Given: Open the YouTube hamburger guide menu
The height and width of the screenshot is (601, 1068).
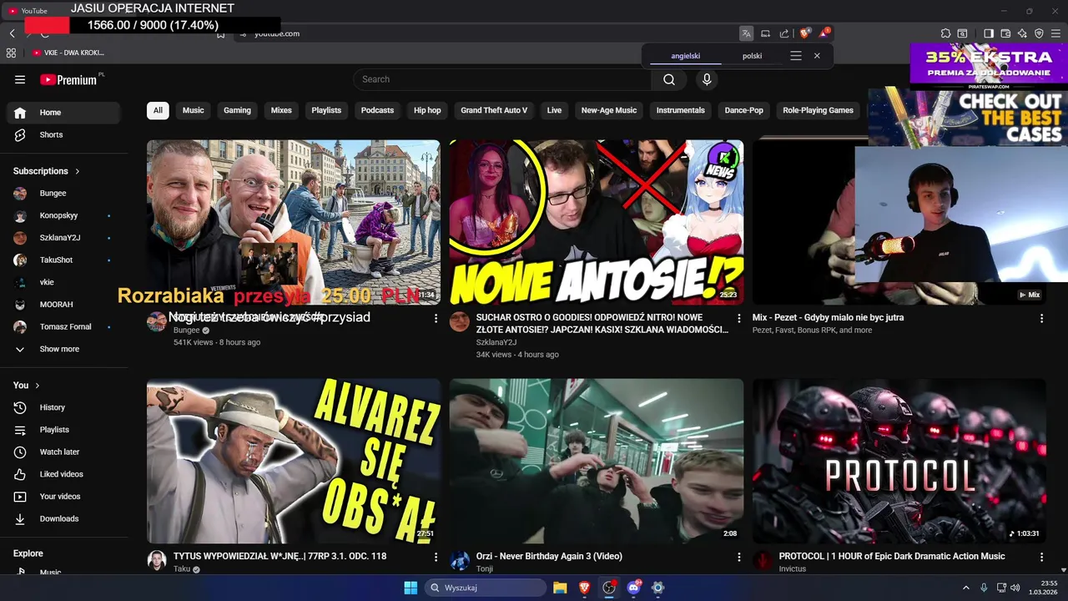Looking at the screenshot, I should click(x=20, y=79).
